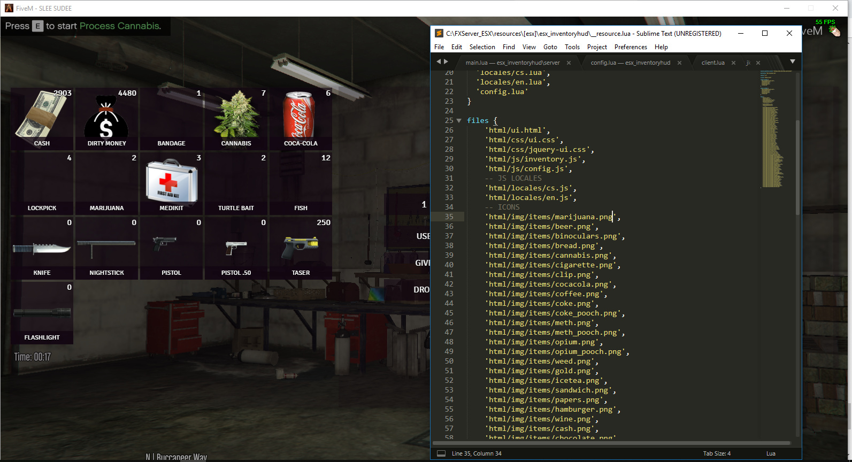The image size is (852, 462).
Task: Open the Help menu
Action: coord(661,47)
